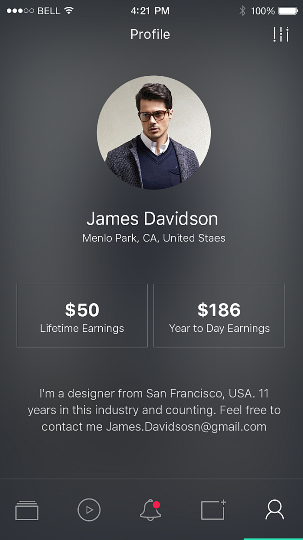
Task: Tap the cellular signal dots
Action: 20,11
